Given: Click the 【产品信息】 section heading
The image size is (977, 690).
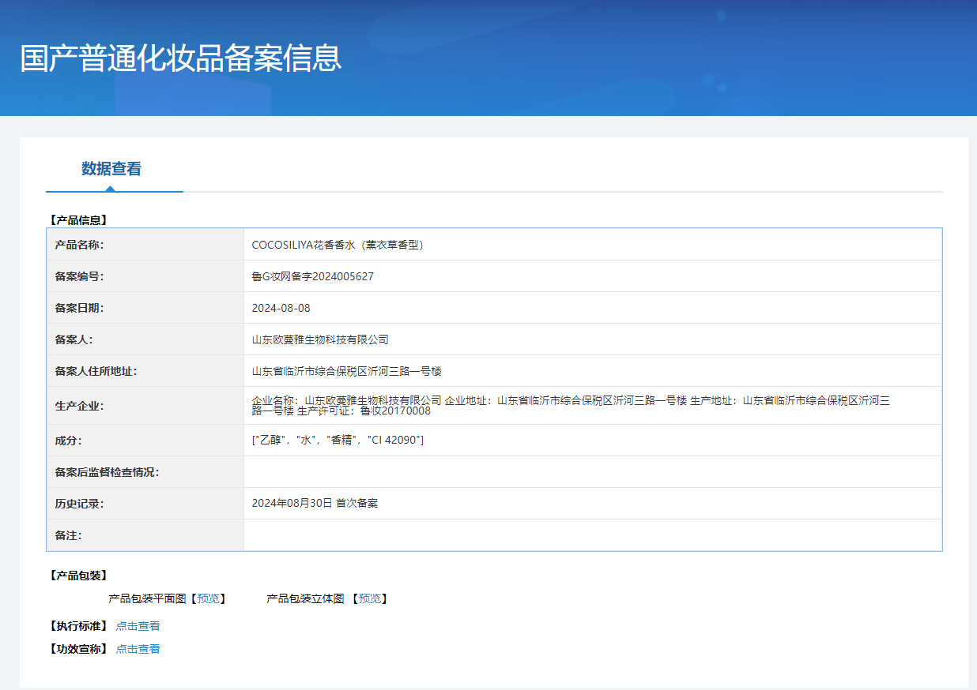Looking at the screenshot, I should click(77, 220).
